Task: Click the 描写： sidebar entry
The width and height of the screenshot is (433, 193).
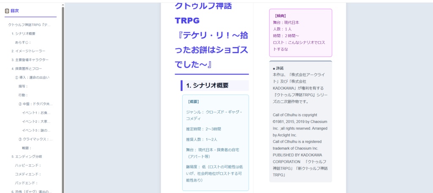Action: [23, 86]
